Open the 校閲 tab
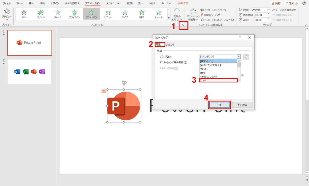The width and height of the screenshot is (309, 186). (130, 3)
